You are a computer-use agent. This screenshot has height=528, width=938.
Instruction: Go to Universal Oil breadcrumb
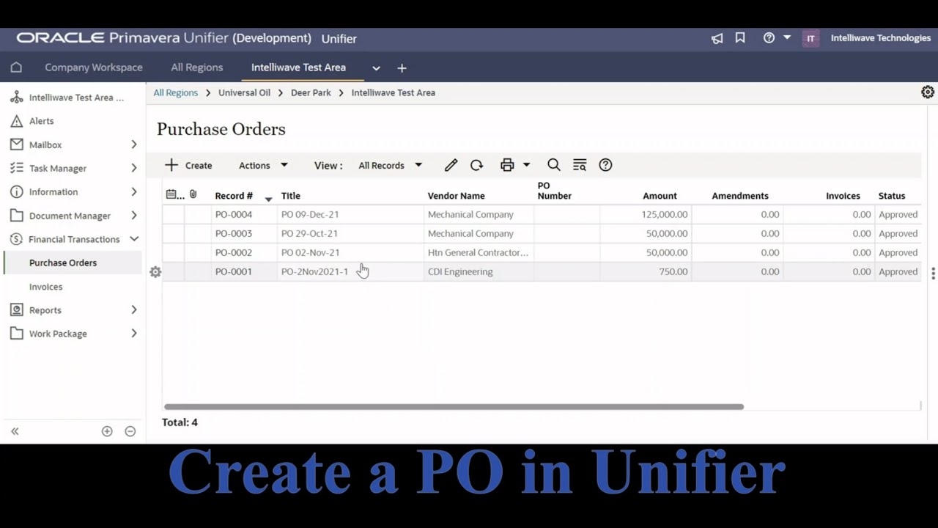pyautogui.click(x=244, y=92)
